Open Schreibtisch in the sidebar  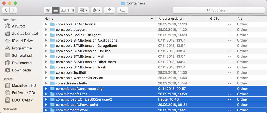[x=19, y=56]
